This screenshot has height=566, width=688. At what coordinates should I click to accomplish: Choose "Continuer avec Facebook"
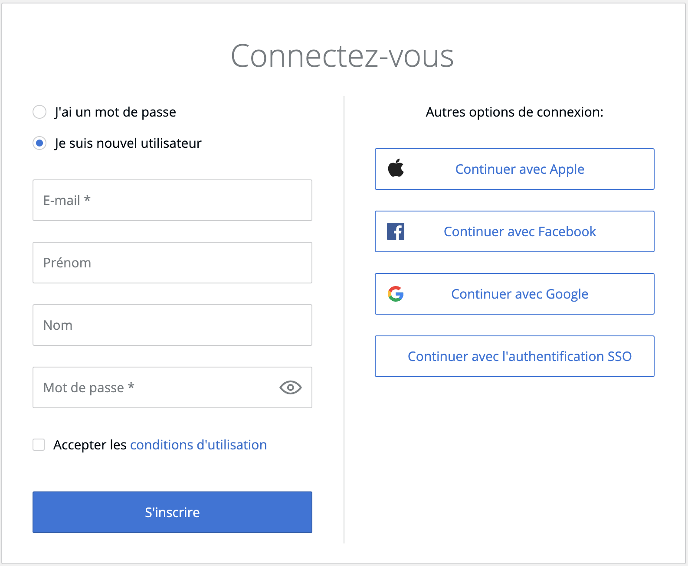(519, 231)
